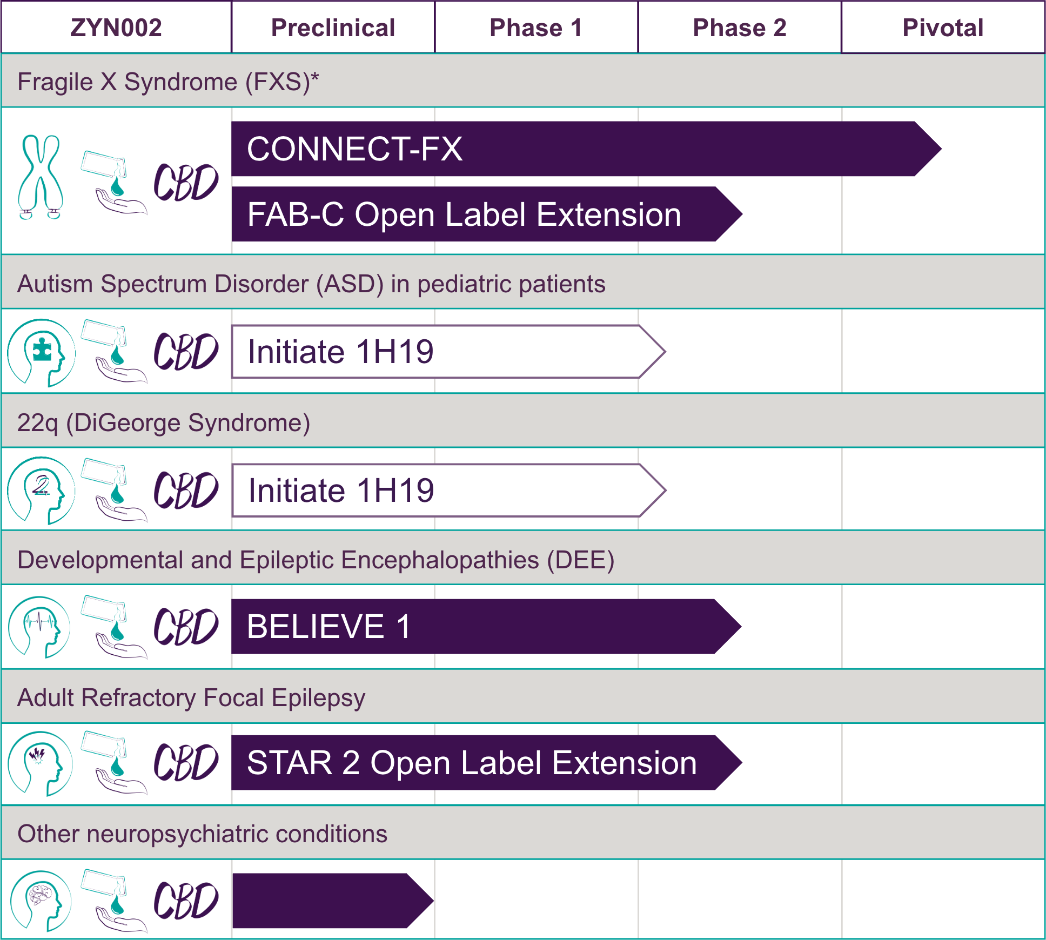Click the Initiate 1H19 arrow under Autism
Viewport: 1046px width, 940px height.
[x=448, y=352]
